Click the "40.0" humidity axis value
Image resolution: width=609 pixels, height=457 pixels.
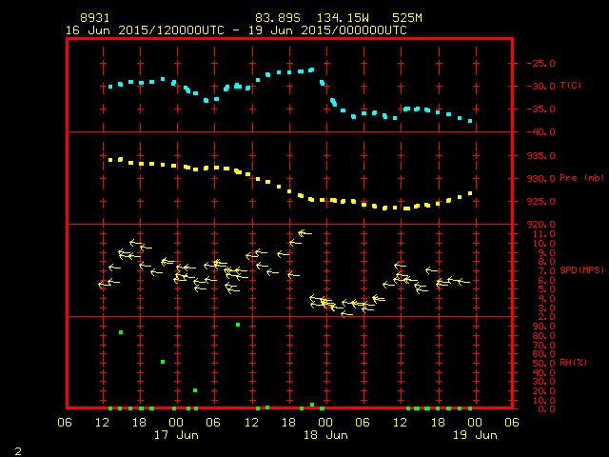pyautogui.click(x=543, y=372)
